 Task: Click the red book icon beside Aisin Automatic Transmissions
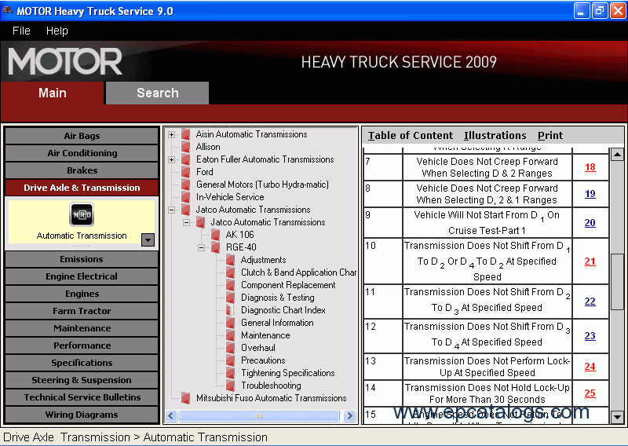(186, 134)
